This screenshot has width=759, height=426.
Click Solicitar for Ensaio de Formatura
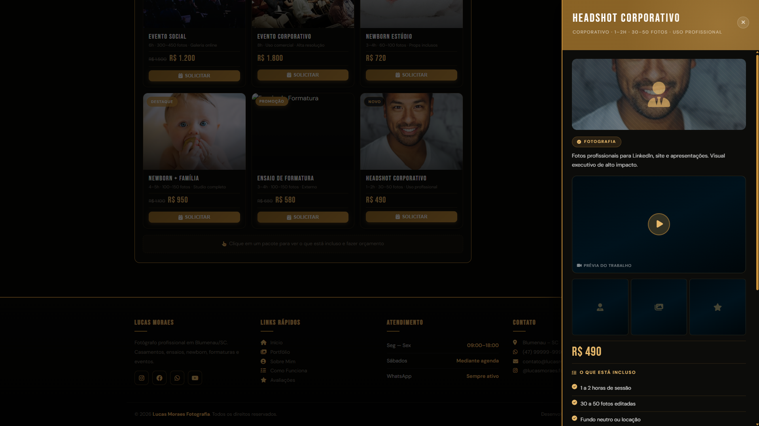(303, 217)
